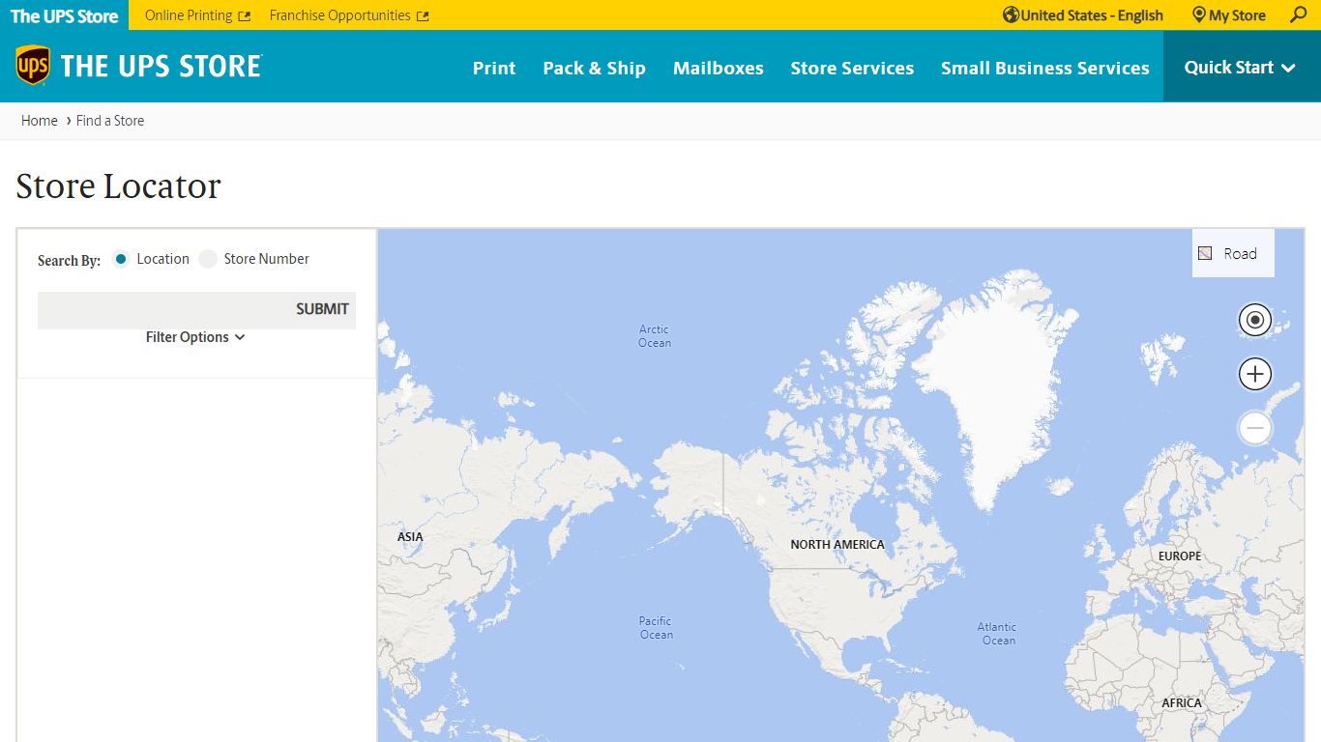
Task: Click the Pacific Ocean map label
Action: [x=656, y=628]
